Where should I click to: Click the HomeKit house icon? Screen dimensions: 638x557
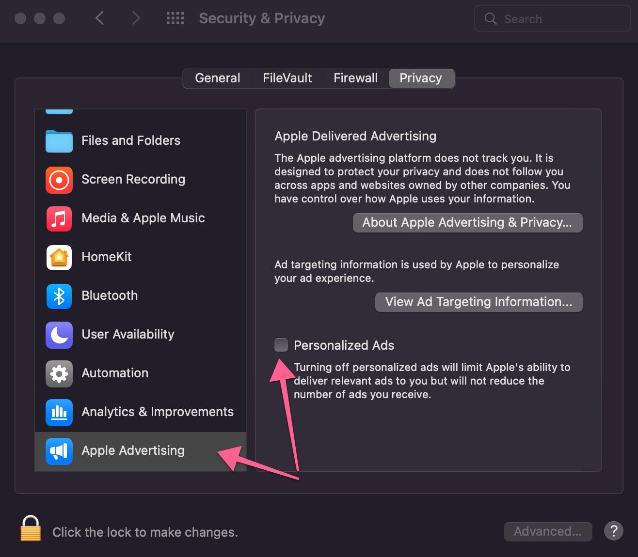(59, 257)
